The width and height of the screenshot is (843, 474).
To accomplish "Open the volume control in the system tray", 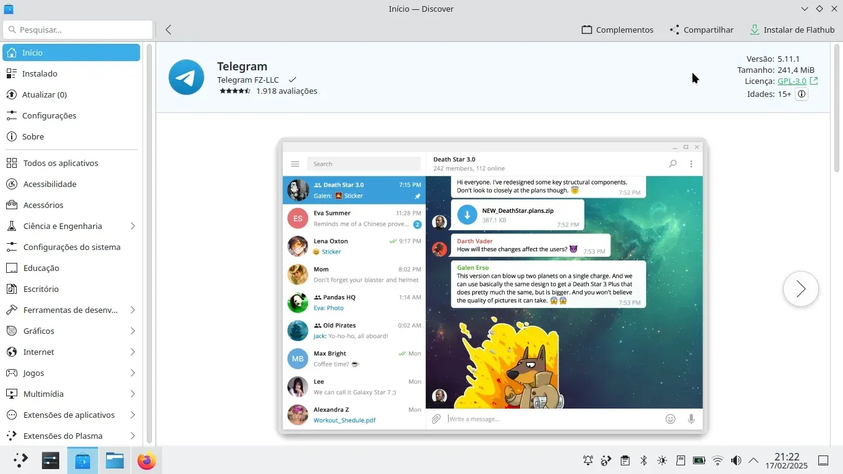I will (736, 460).
